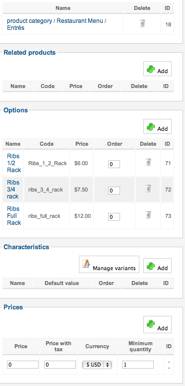Click the Price input field
The width and height of the screenshot is (185, 386).
pos(23,365)
